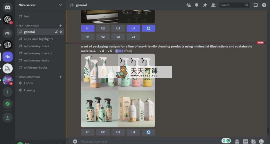Open the first OpenAI server with 1 notification
This screenshot has width=270, height=144.
click(x=7, y=19)
